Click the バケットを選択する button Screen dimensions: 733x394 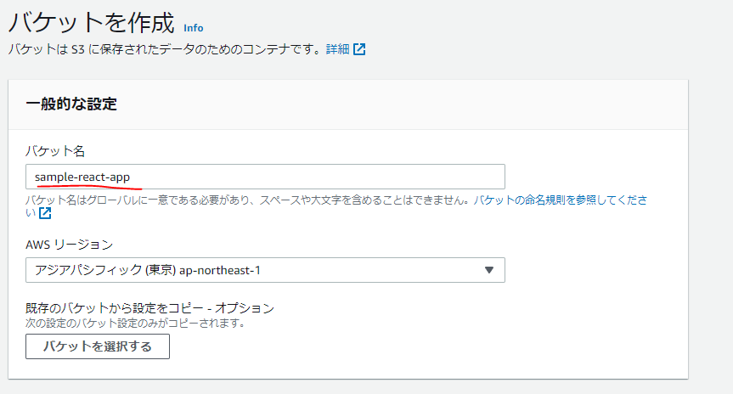click(x=98, y=346)
